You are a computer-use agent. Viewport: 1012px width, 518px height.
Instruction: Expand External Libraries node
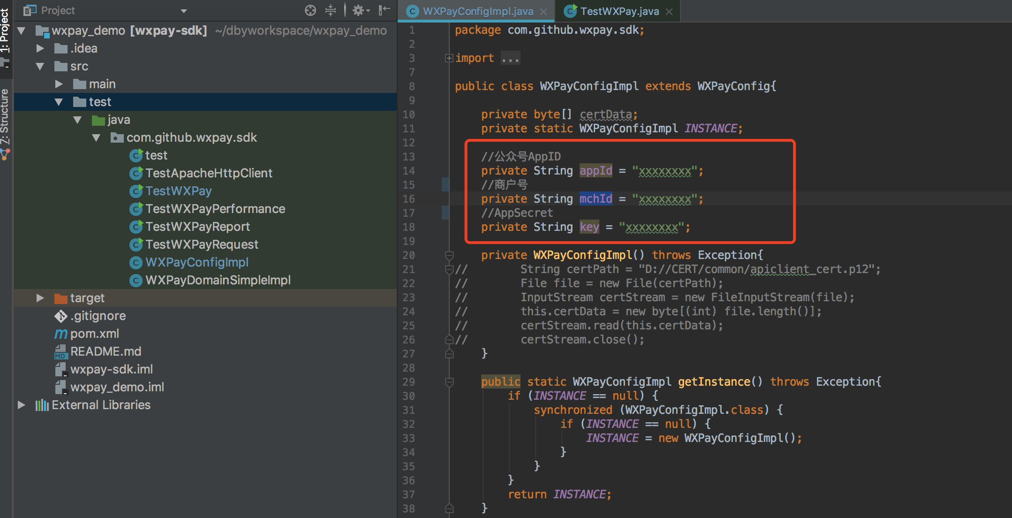[22, 405]
